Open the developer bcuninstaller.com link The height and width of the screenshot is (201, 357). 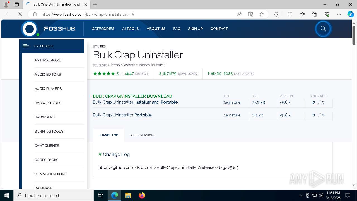click(138, 65)
